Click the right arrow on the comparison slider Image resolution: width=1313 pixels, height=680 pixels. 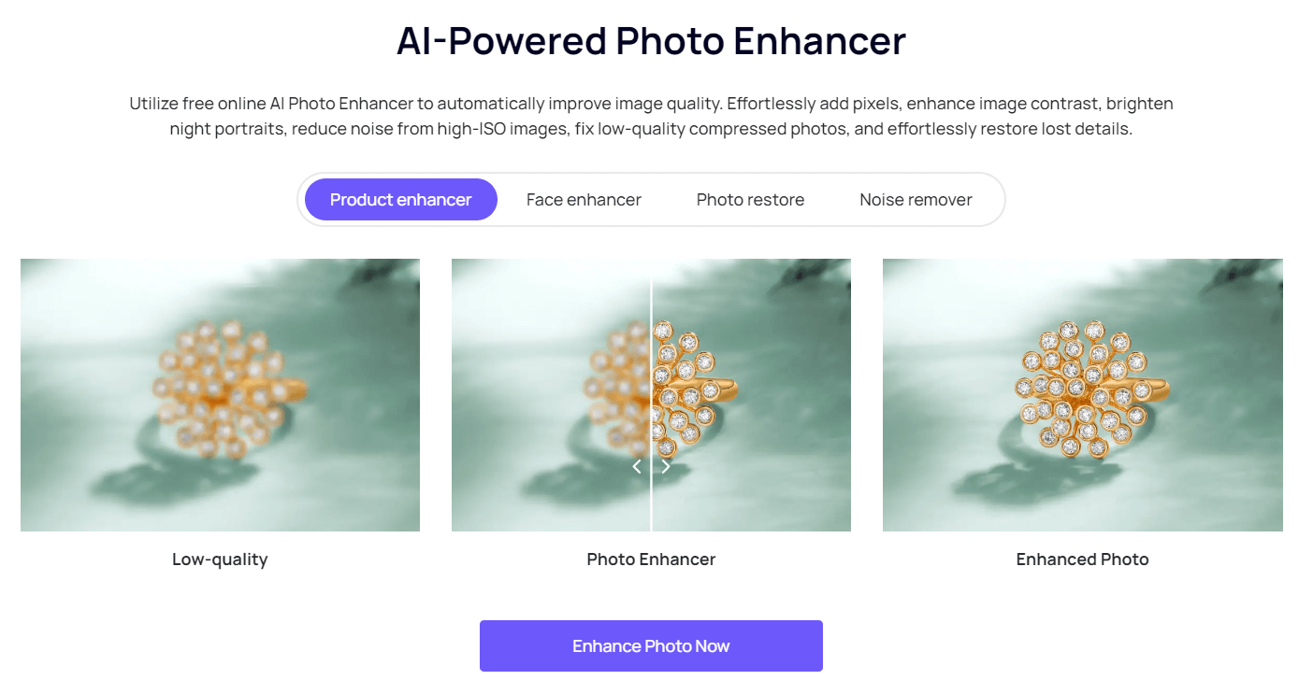(666, 466)
